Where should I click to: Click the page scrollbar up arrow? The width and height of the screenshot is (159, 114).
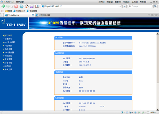pyautogui.click(x=158, y=33)
